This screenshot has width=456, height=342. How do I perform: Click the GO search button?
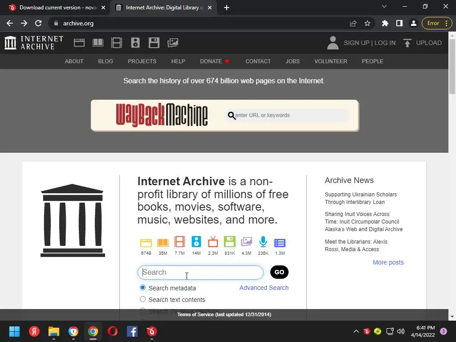[279, 272]
